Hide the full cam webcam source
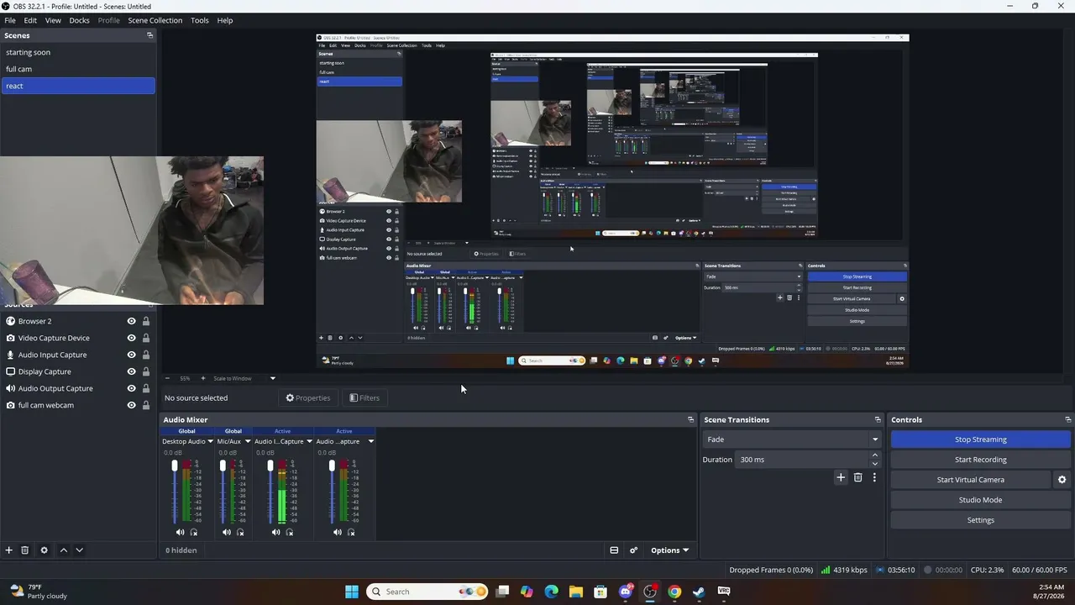 (131, 405)
